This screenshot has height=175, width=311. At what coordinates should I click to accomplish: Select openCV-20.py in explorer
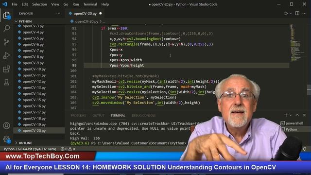[39, 131]
